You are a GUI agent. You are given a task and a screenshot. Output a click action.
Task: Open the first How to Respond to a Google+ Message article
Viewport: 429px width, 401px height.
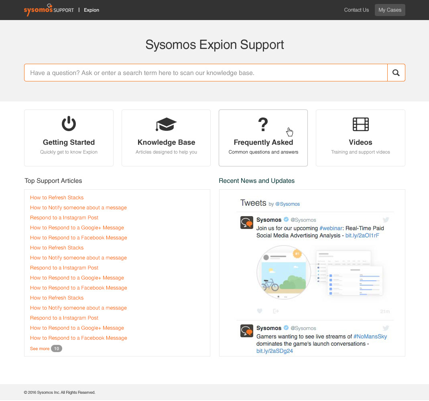click(77, 228)
